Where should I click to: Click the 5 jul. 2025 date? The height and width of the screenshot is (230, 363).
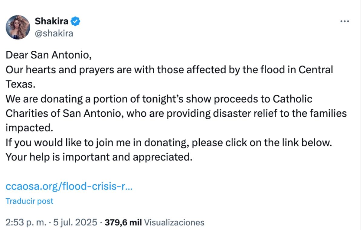pyautogui.click(x=75, y=223)
